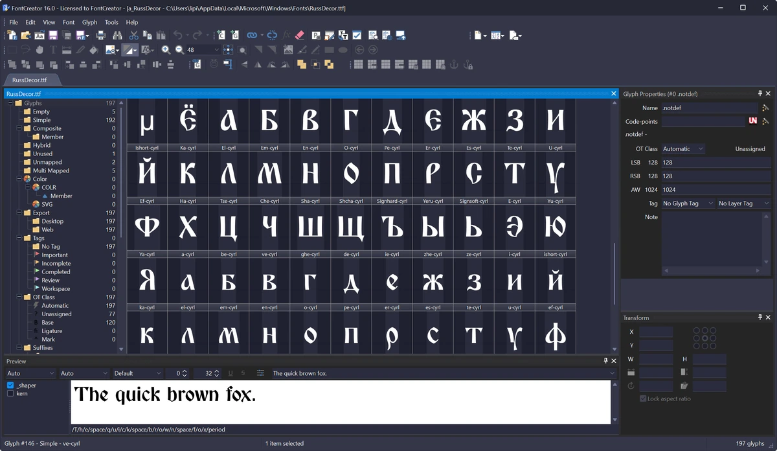Image resolution: width=777 pixels, height=451 pixels.
Task: Click the New font icon
Action: tap(12, 35)
